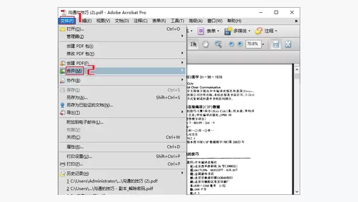Close the document with the small X
The height and width of the screenshot is (202, 358).
(x=296, y=21)
